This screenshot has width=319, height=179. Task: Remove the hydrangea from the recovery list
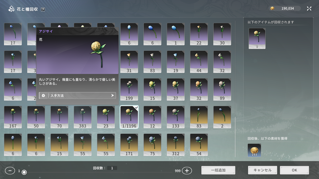click(257, 38)
